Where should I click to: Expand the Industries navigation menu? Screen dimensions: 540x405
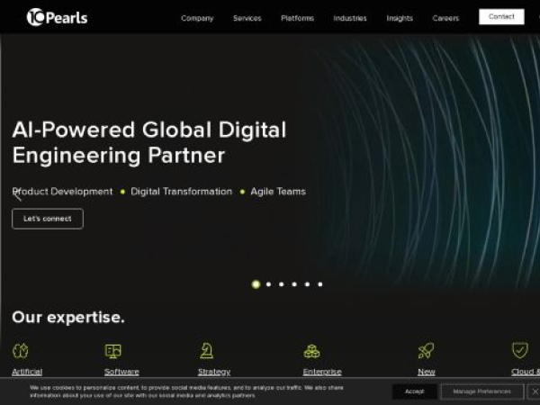350,18
